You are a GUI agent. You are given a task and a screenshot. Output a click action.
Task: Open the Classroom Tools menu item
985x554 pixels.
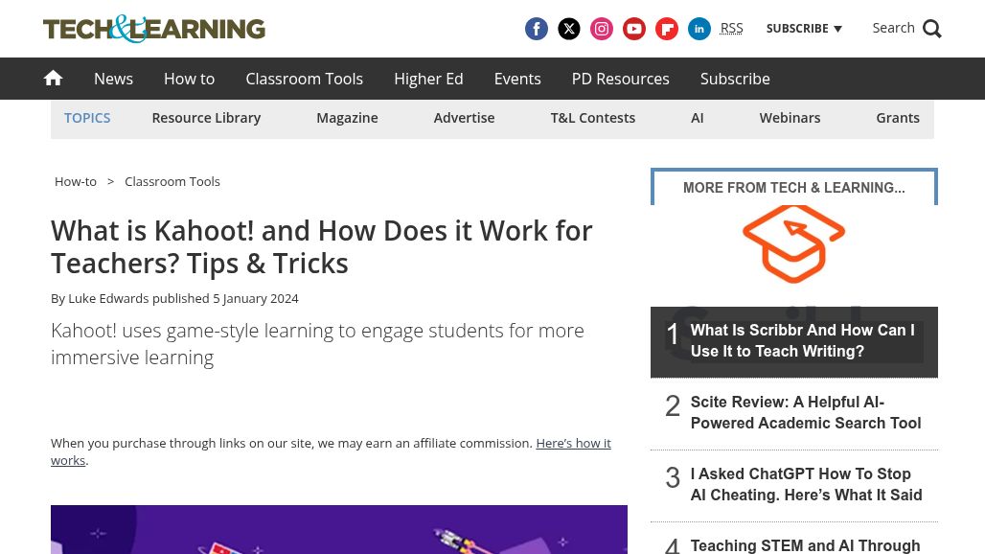tap(304, 79)
